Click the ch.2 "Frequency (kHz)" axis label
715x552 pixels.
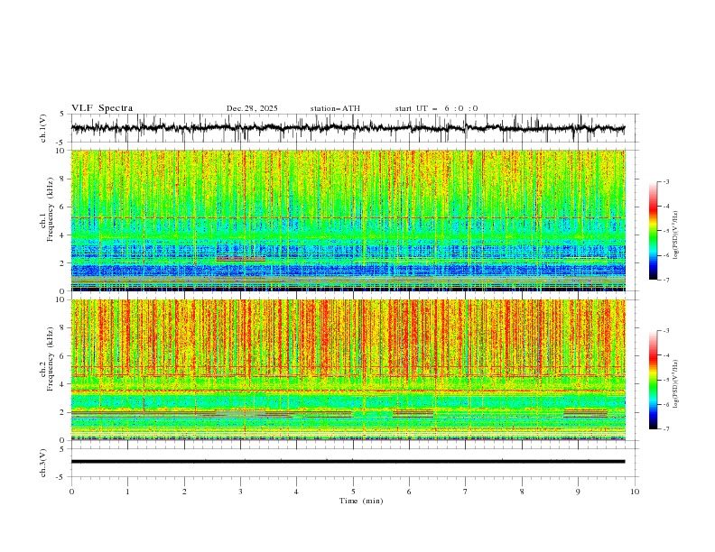51,359
